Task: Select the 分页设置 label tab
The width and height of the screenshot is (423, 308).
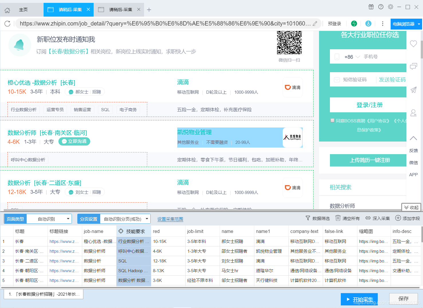Action: click(x=89, y=219)
